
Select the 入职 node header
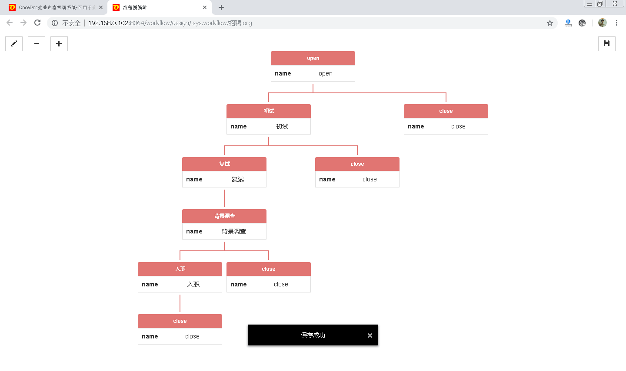pos(180,269)
